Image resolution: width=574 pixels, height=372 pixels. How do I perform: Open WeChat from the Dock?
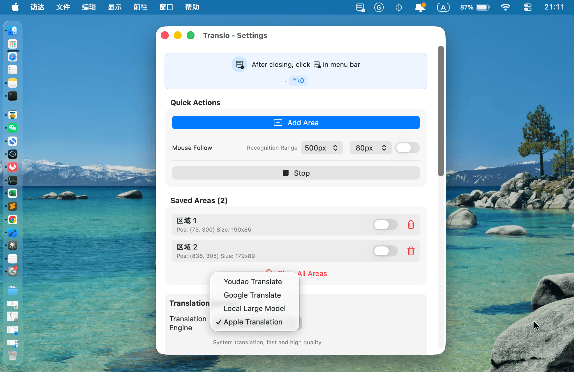click(x=13, y=128)
